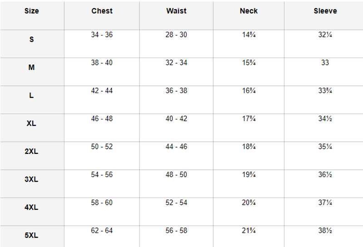
Task: Click the Neck column header
Action: click(249, 11)
